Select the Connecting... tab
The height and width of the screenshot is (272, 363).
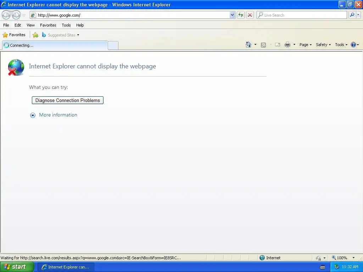(x=55, y=45)
